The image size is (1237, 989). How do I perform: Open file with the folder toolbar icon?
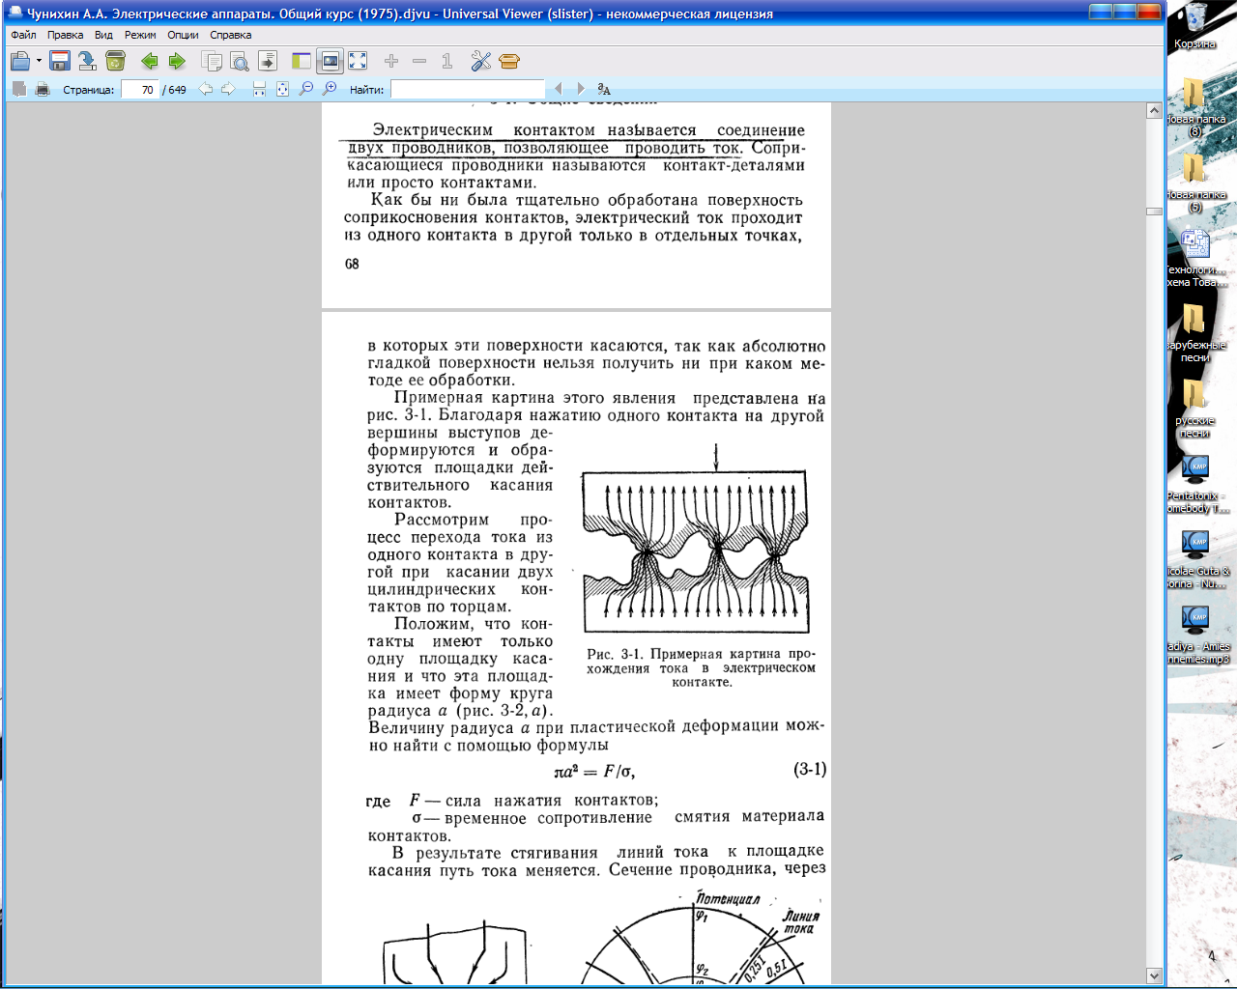(x=19, y=61)
